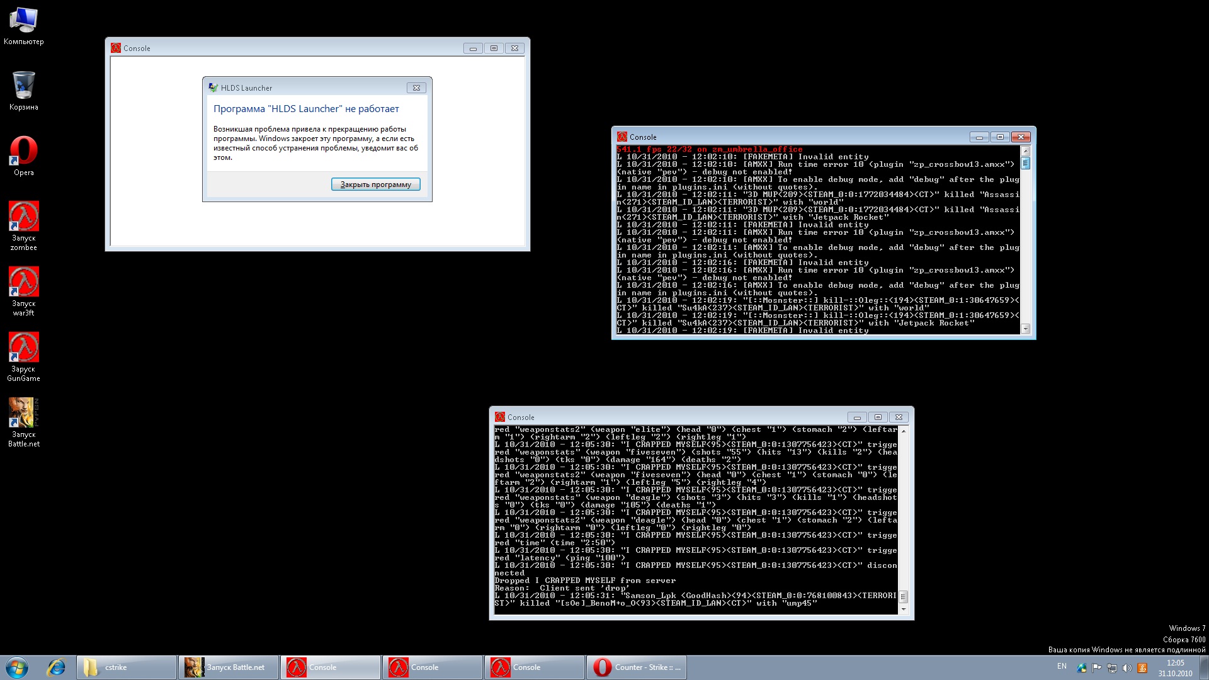1209x680 pixels.
Task: Click title icon of zm_umbrella_office Console
Action: [622, 137]
